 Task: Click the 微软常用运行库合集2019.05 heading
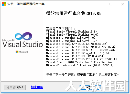[74, 14]
